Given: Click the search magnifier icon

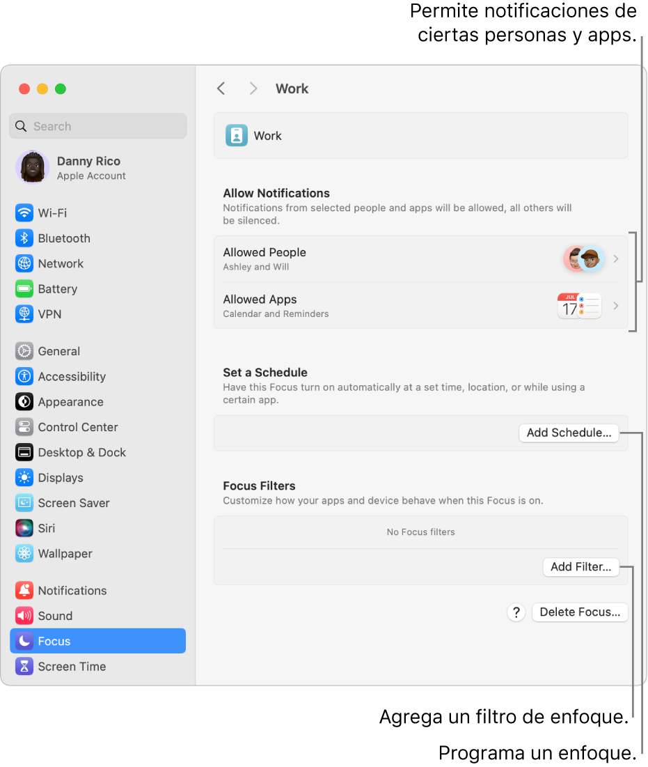Looking at the screenshot, I should pyautogui.click(x=21, y=126).
